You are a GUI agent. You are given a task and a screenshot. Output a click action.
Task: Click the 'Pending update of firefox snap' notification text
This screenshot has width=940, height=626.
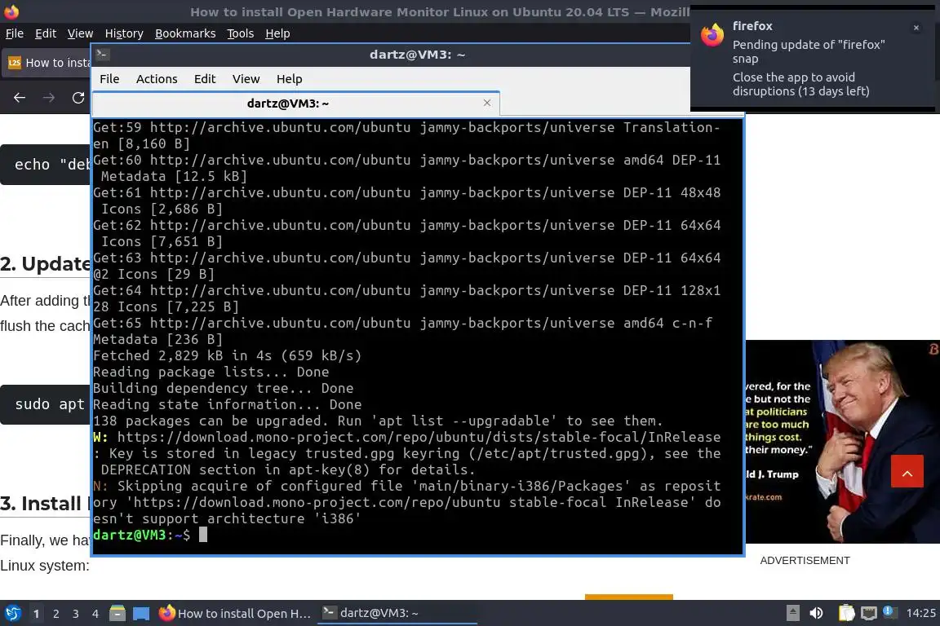[x=808, y=51]
